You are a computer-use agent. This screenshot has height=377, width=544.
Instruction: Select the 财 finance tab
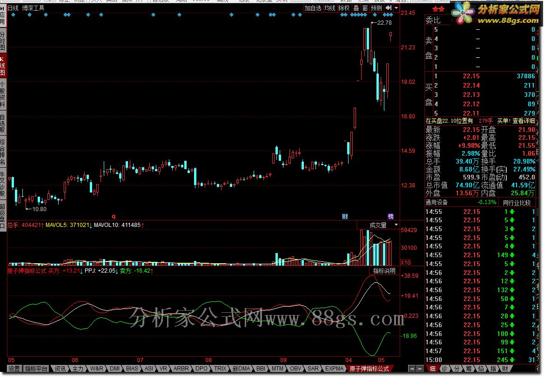click(505, 369)
